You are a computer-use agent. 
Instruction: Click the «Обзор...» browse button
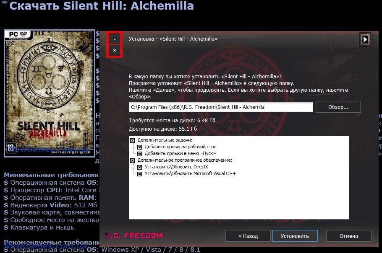338,107
